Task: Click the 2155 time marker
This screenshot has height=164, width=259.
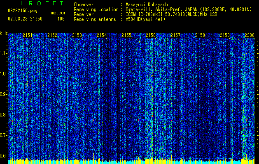Action: click(126, 35)
